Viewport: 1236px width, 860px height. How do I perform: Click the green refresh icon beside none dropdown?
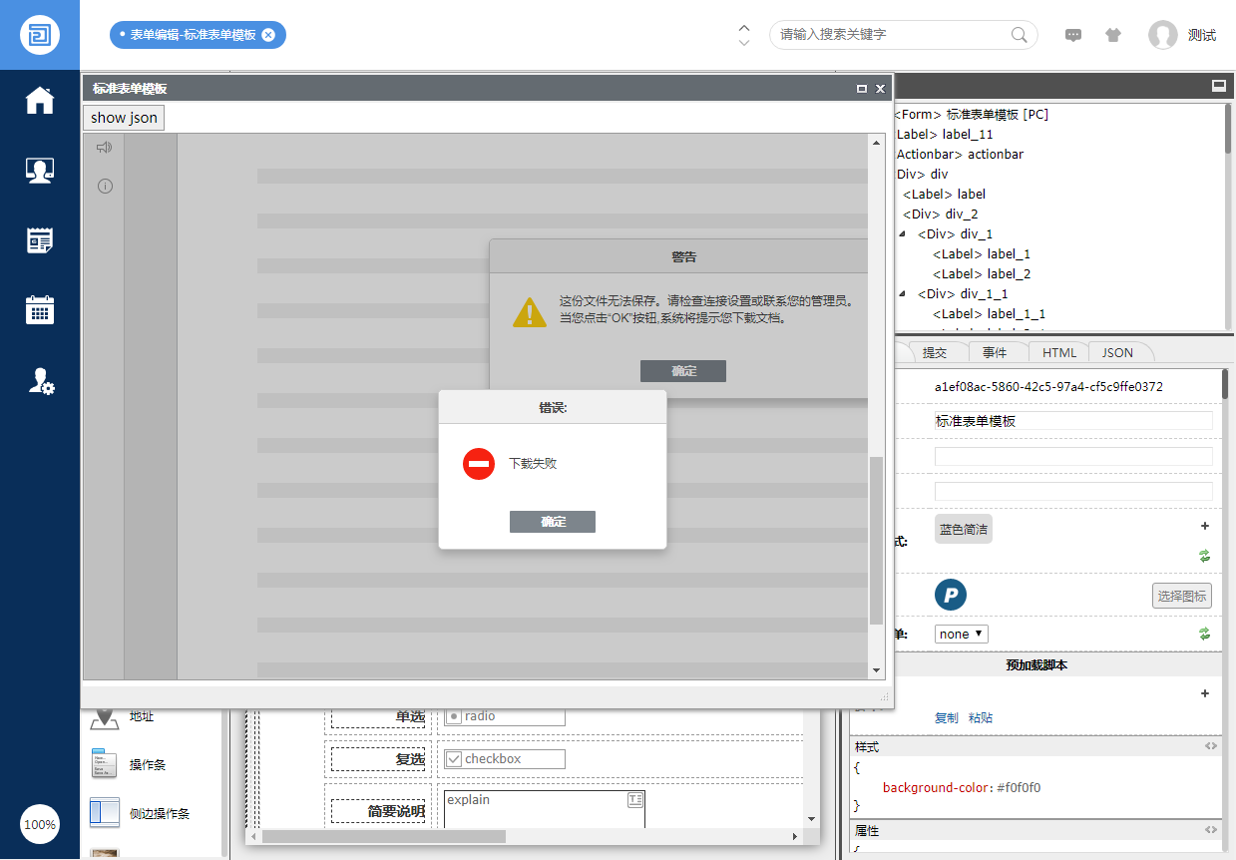(x=1204, y=634)
